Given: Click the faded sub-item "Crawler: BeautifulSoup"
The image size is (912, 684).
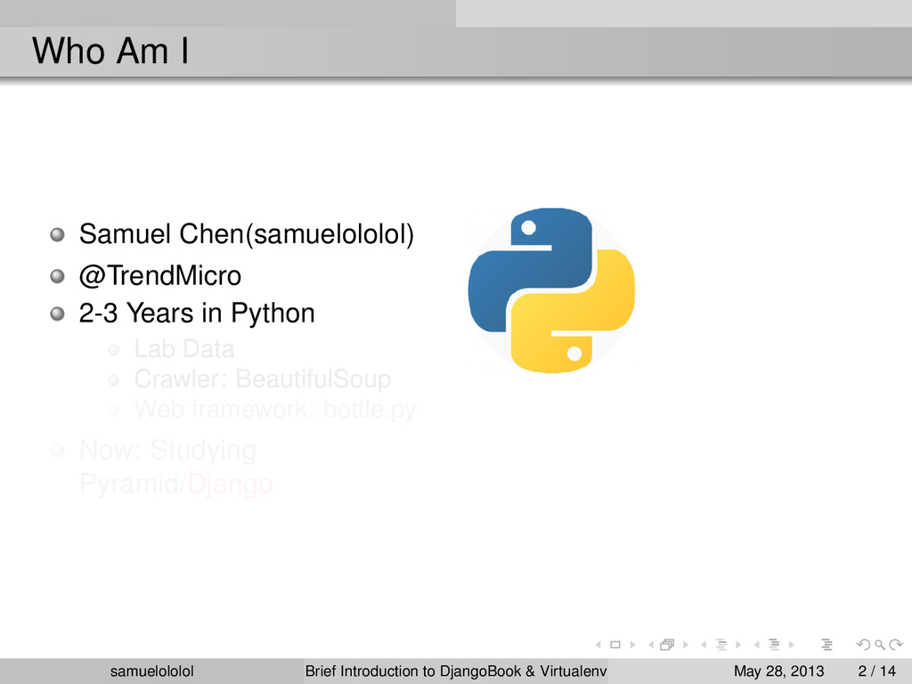Looking at the screenshot, I should coord(263,379).
